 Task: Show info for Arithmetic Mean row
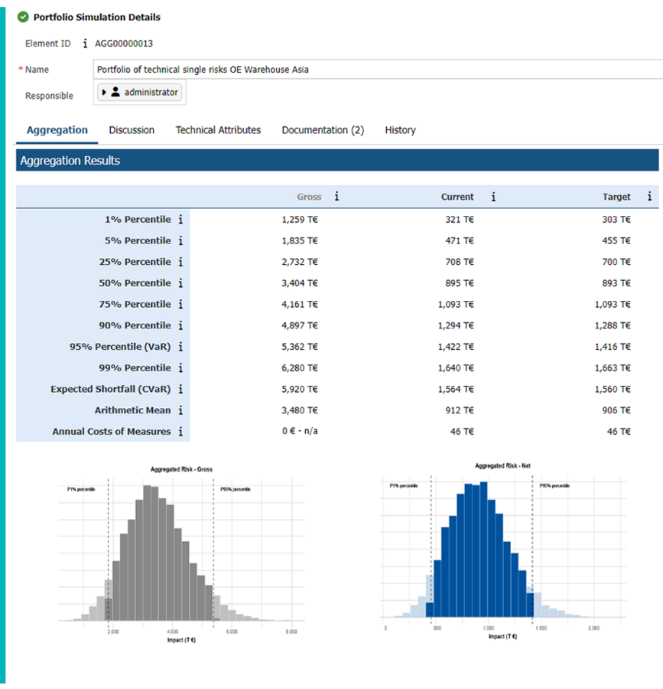coord(180,410)
